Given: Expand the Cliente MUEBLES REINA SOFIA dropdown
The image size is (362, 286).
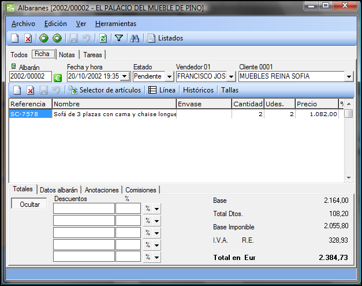Looking at the screenshot, I should (349, 76).
